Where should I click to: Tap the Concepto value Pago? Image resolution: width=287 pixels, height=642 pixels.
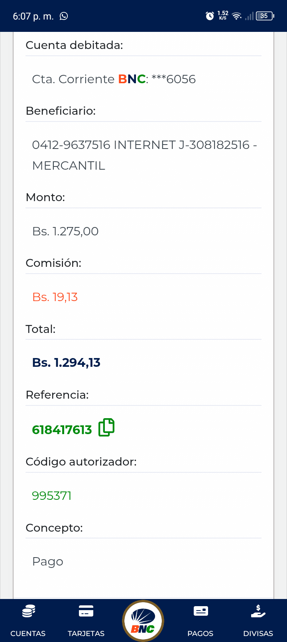coord(48,562)
